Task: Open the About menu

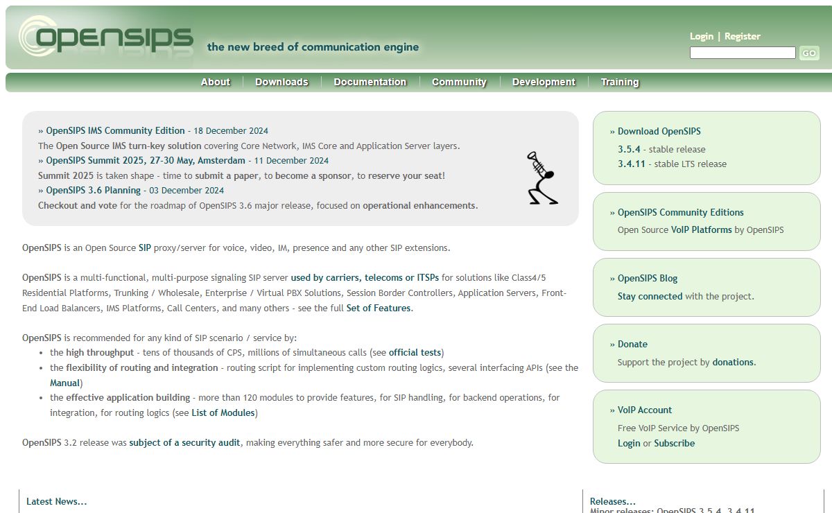Action: pos(215,82)
